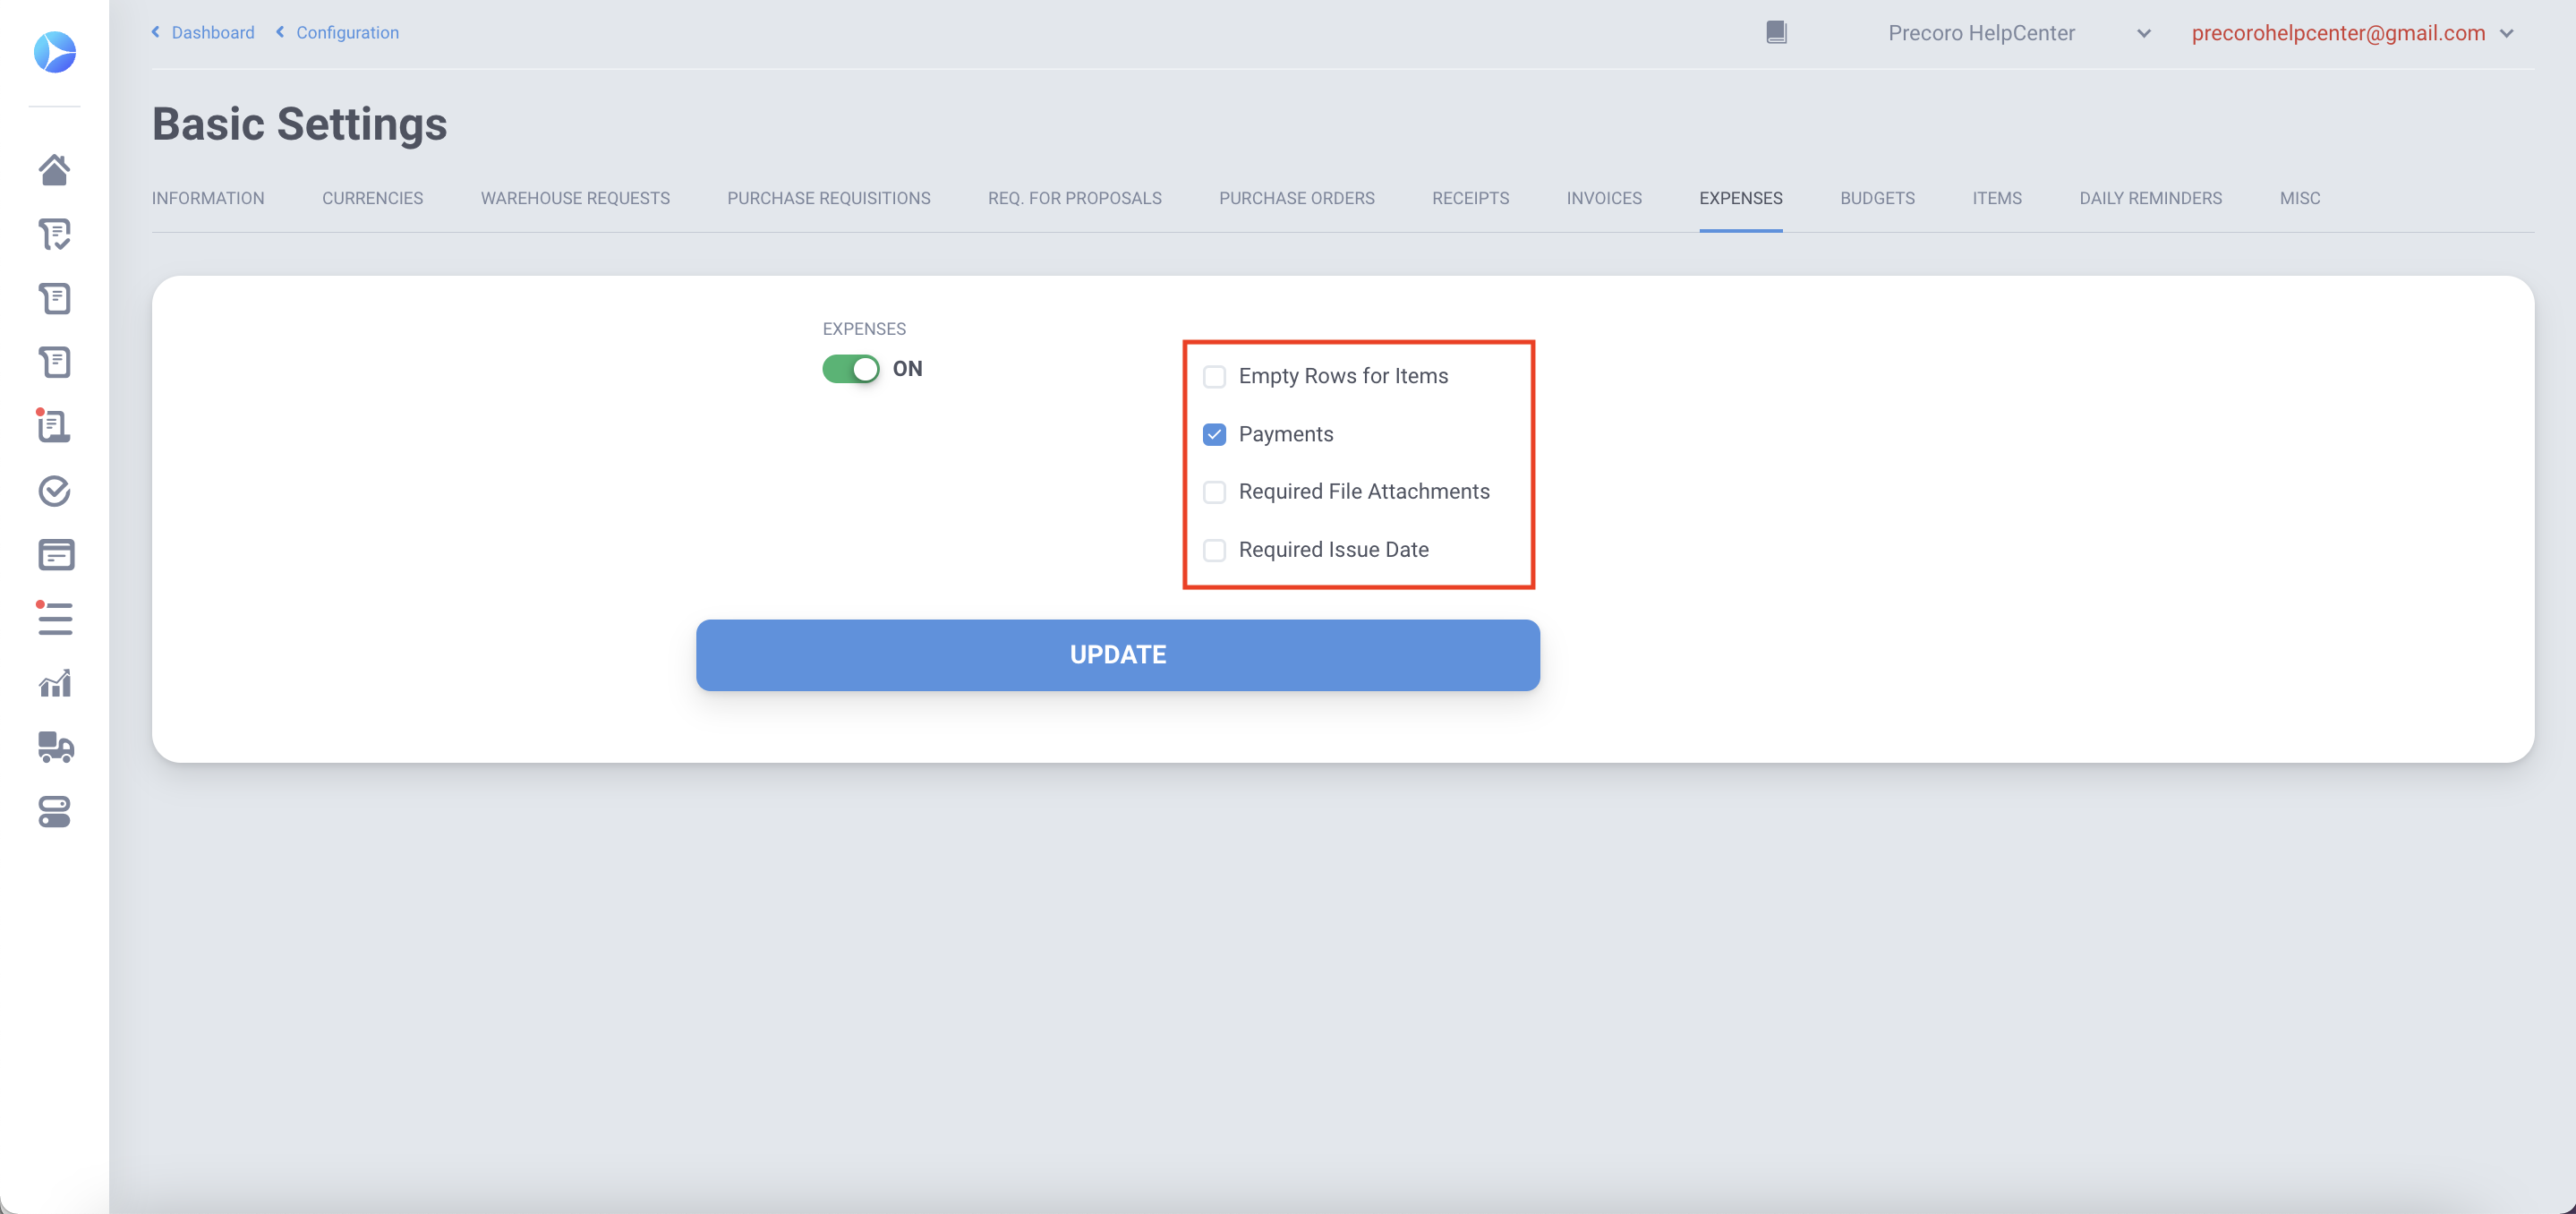Open the circled checkmark sidebar icon
Viewport: 2576px width, 1214px height.
pyautogui.click(x=54, y=491)
